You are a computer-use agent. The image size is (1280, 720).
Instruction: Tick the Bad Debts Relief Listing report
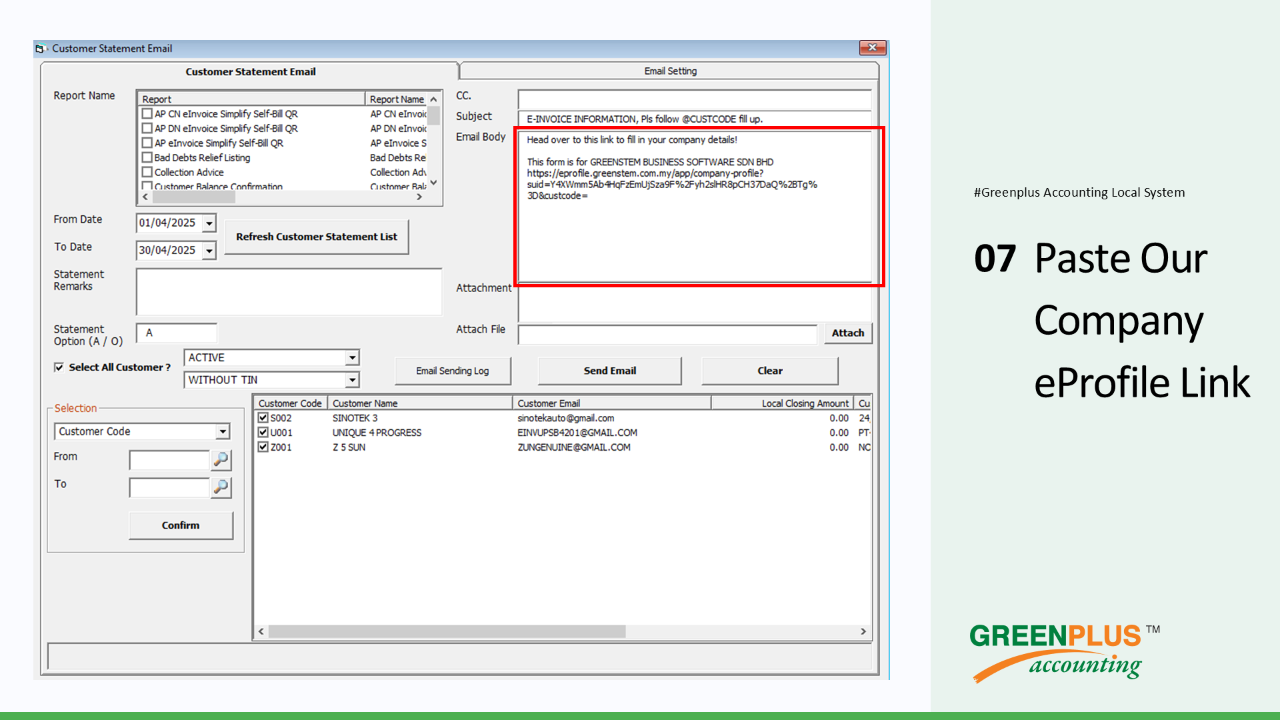coord(147,158)
